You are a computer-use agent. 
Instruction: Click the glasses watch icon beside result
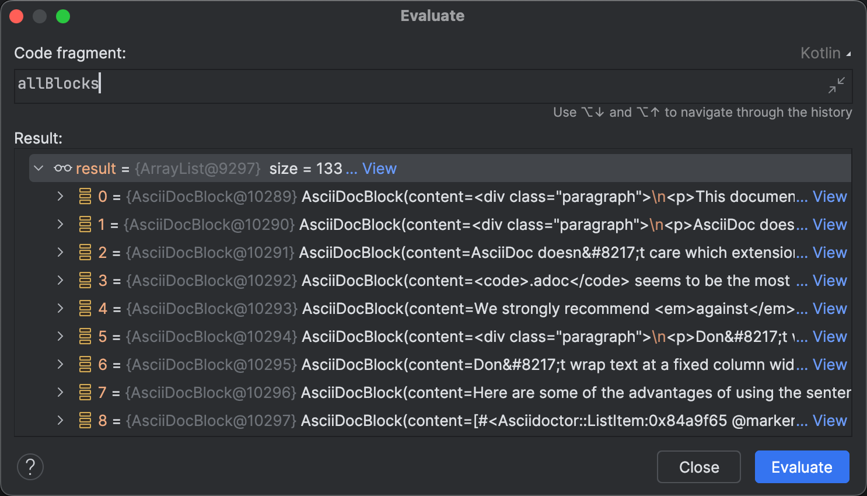click(63, 169)
